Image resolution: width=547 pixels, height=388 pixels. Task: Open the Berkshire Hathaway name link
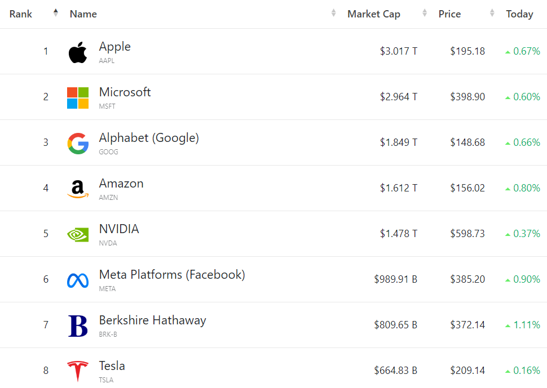coord(152,320)
